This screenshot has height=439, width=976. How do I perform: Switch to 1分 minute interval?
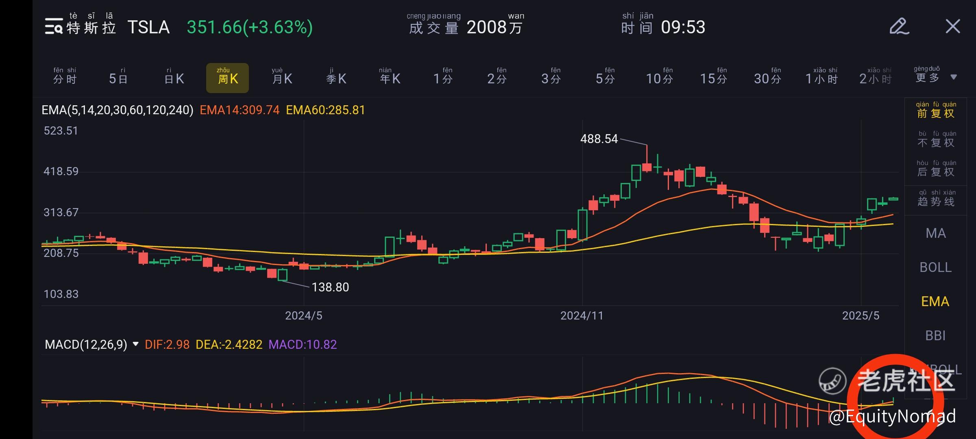tap(443, 77)
